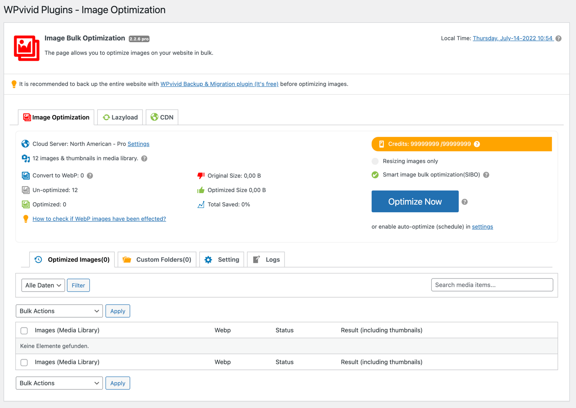The height and width of the screenshot is (408, 576).
Task: Check select-all box in table header
Action: pyautogui.click(x=24, y=330)
